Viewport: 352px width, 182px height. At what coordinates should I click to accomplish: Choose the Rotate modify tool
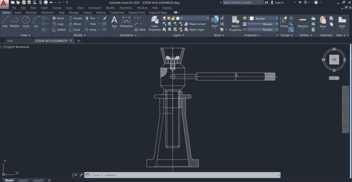[x=75, y=18]
